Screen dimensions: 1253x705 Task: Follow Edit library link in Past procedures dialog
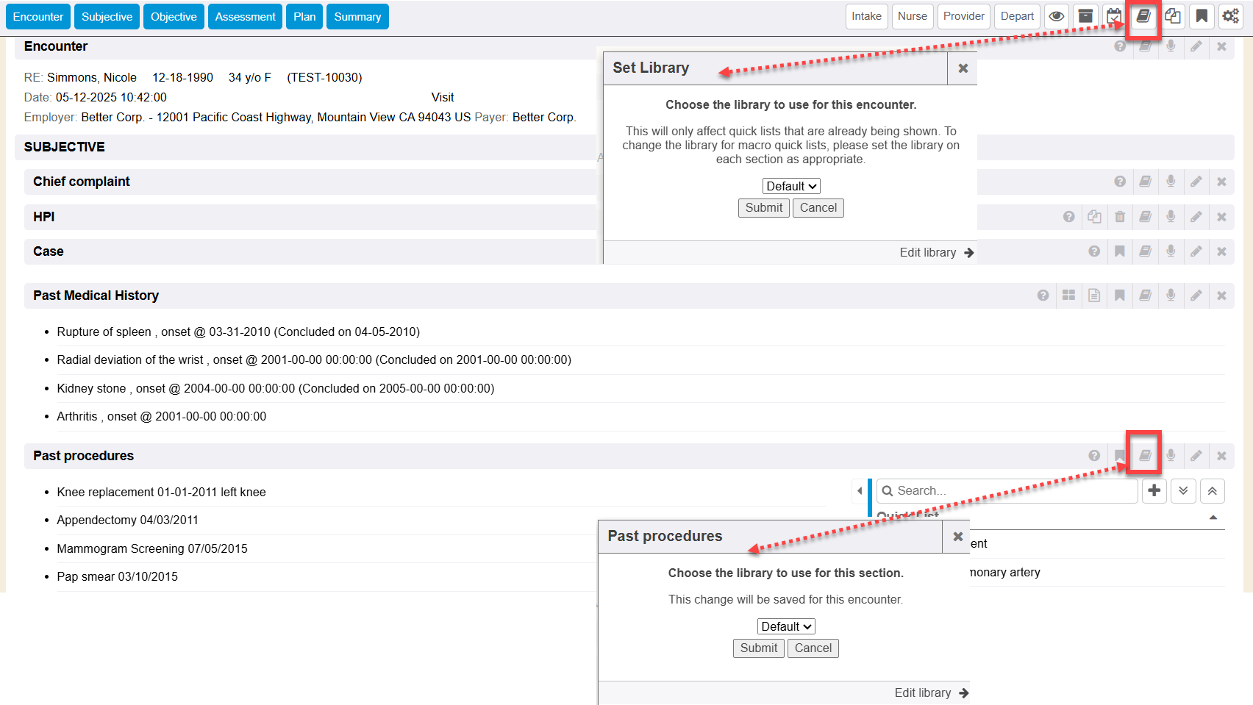(x=931, y=693)
